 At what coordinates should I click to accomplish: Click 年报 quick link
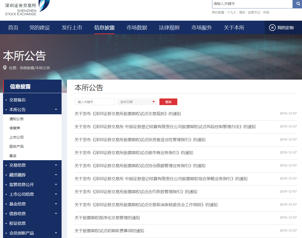[x=266, y=12]
